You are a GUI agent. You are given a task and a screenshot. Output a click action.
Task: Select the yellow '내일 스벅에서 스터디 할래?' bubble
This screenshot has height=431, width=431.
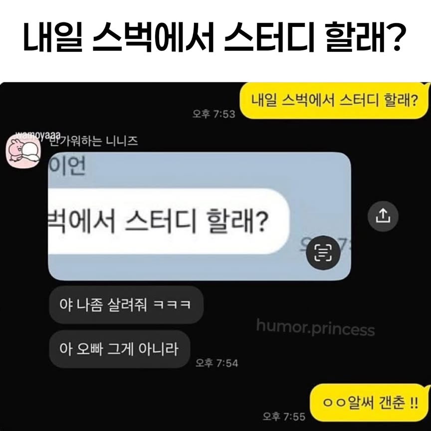[334, 101]
